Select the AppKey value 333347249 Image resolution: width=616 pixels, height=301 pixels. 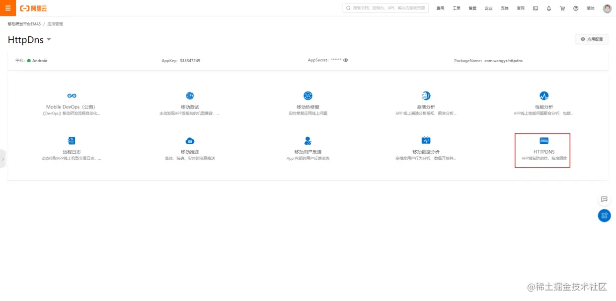190,61
